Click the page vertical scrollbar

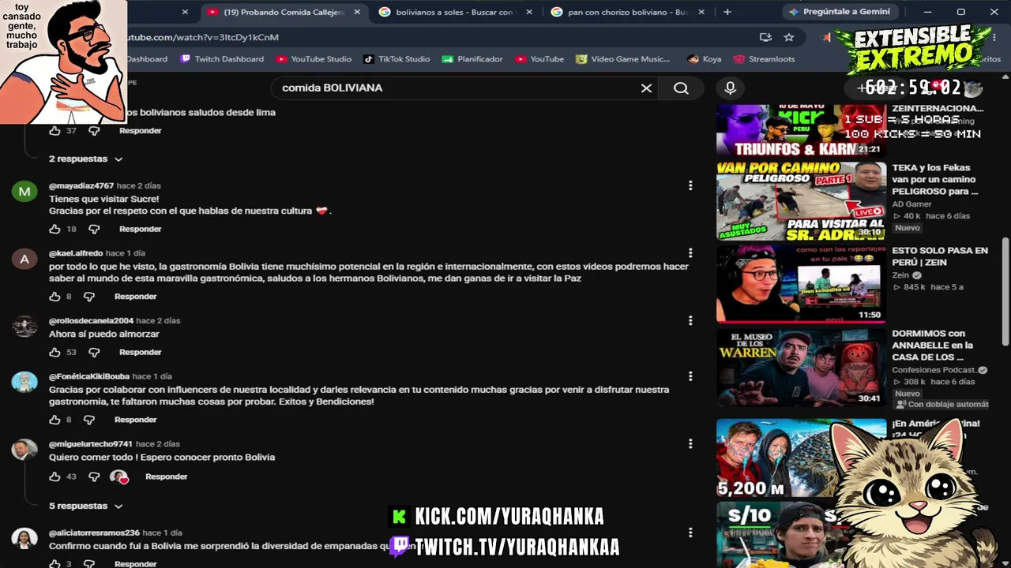[1005, 292]
